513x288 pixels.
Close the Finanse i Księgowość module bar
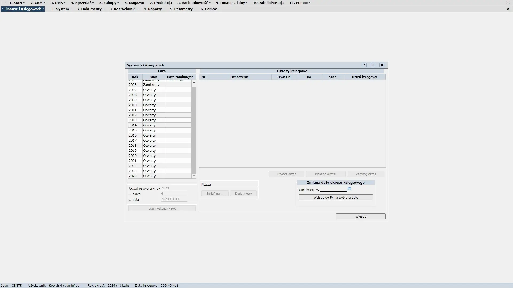(x=508, y=9)
